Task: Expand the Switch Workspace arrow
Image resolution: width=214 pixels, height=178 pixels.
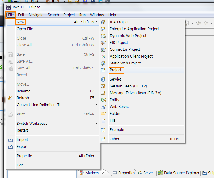Action: [96, 124]
